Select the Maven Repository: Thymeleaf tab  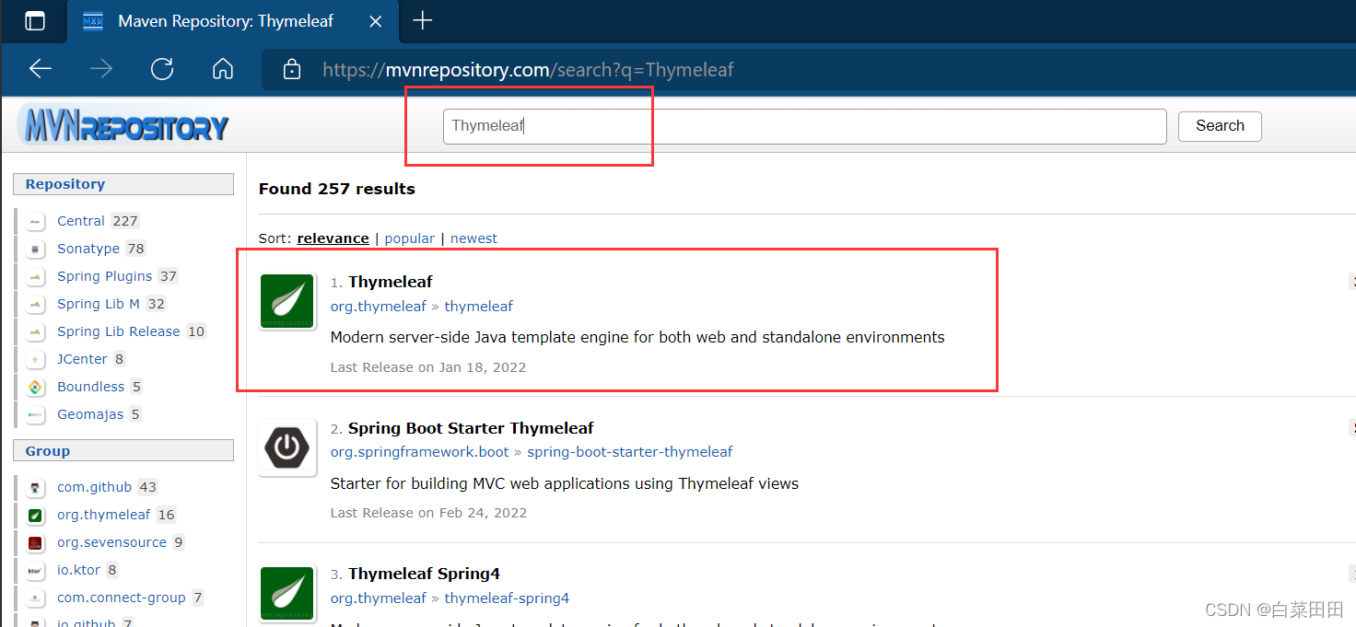tap(231, 20)
